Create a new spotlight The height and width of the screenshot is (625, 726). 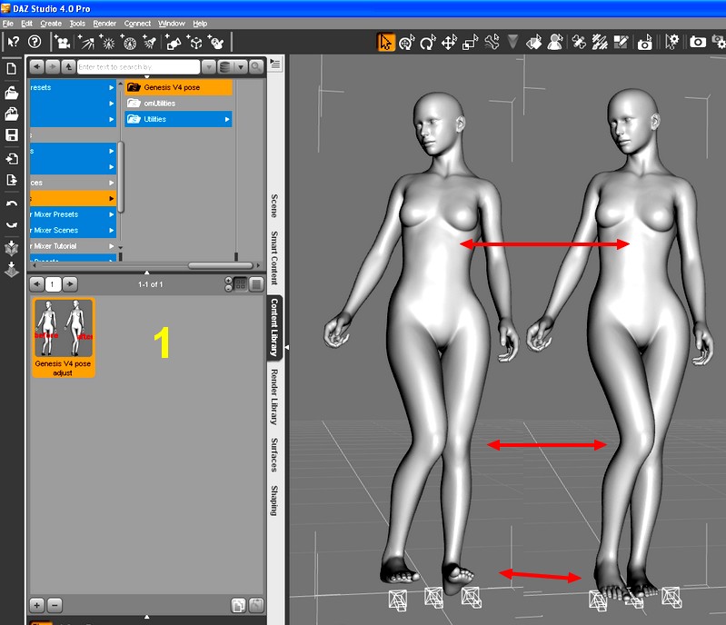pyautogui.click(x=150, y=42)
